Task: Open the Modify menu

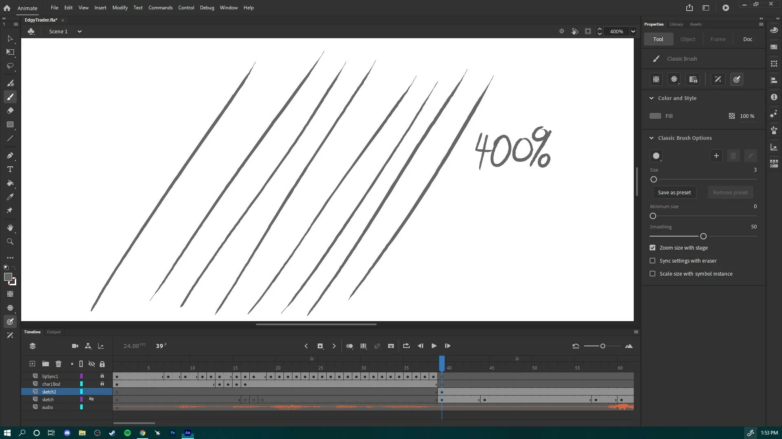Action: [x=120, y=8]
